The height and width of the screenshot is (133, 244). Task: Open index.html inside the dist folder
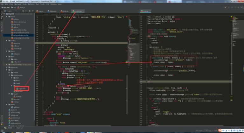[x=16, y=62]
